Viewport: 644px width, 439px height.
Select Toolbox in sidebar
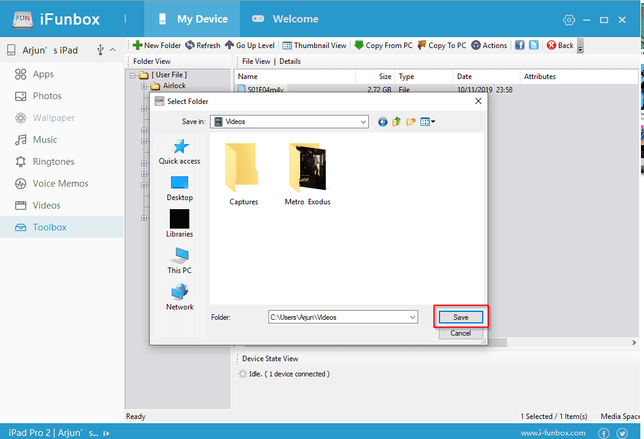[x=61, y=227]
